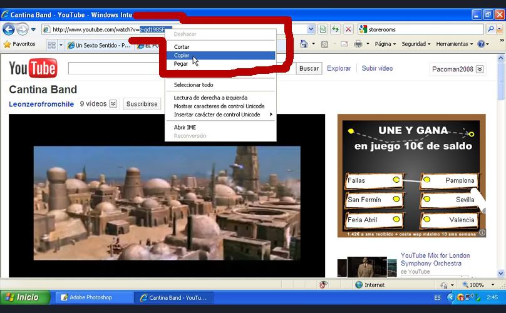Screen dimensions: 506x313
Task: Choose Seleccionar todo in context menu
Action: (220, 85)
